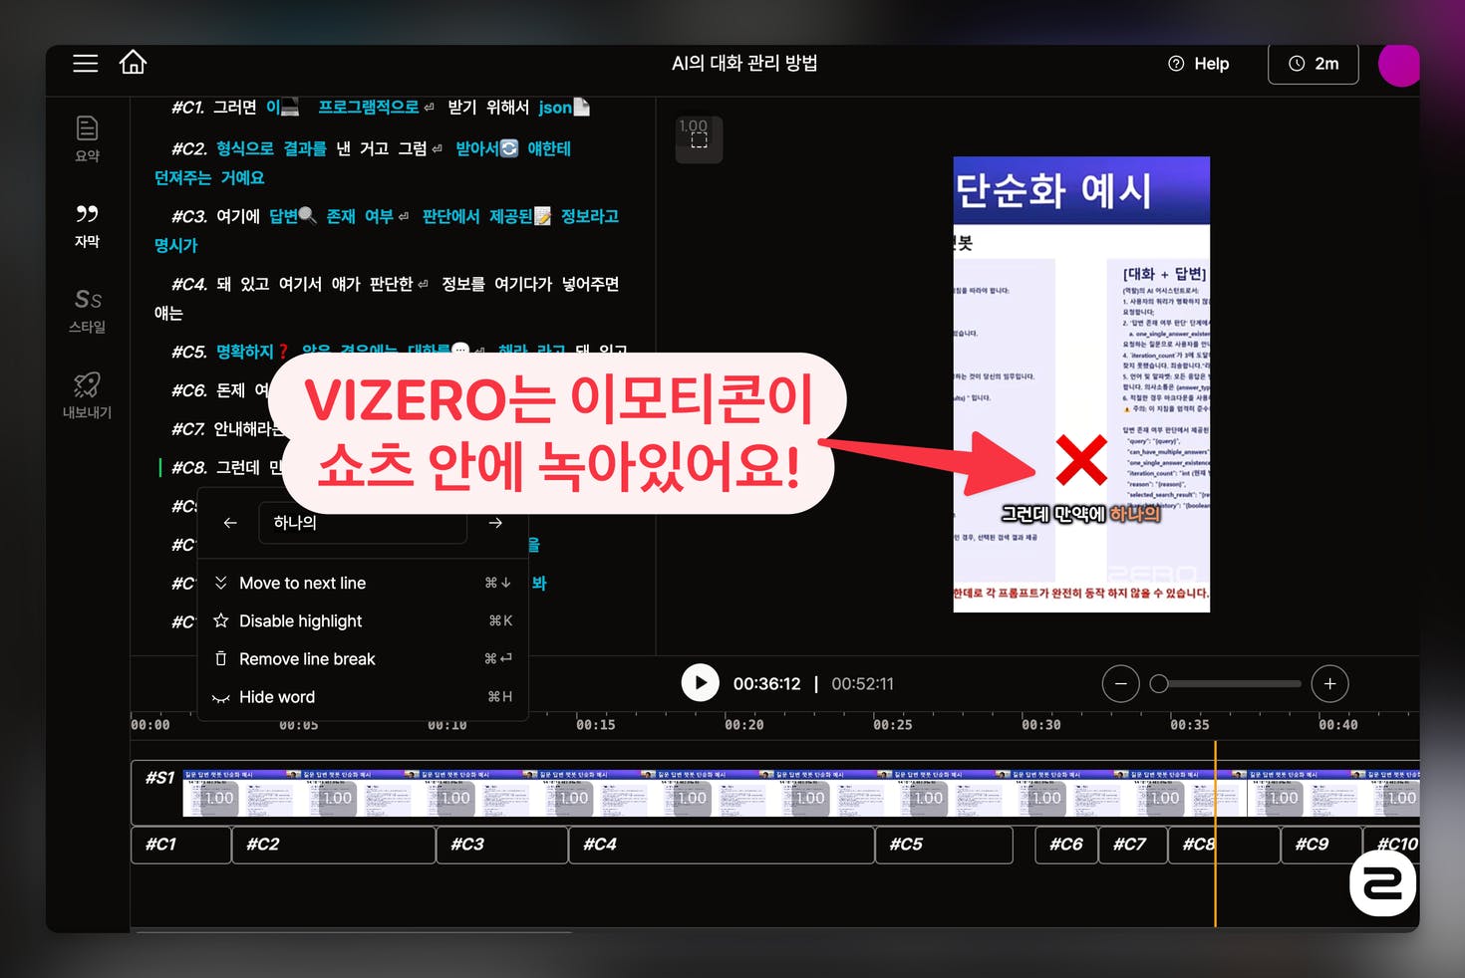Click the refresh emoji after 받아서
The width and height of the screenshot is (1465, 978).
[509, 148]
